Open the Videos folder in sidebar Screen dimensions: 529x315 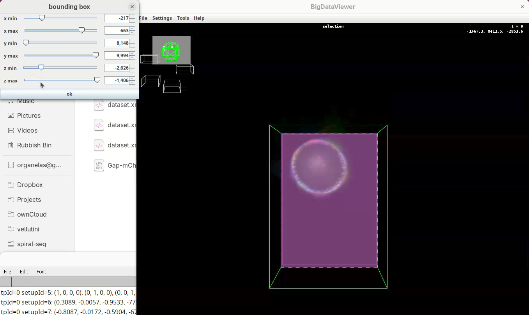[27, 130]
